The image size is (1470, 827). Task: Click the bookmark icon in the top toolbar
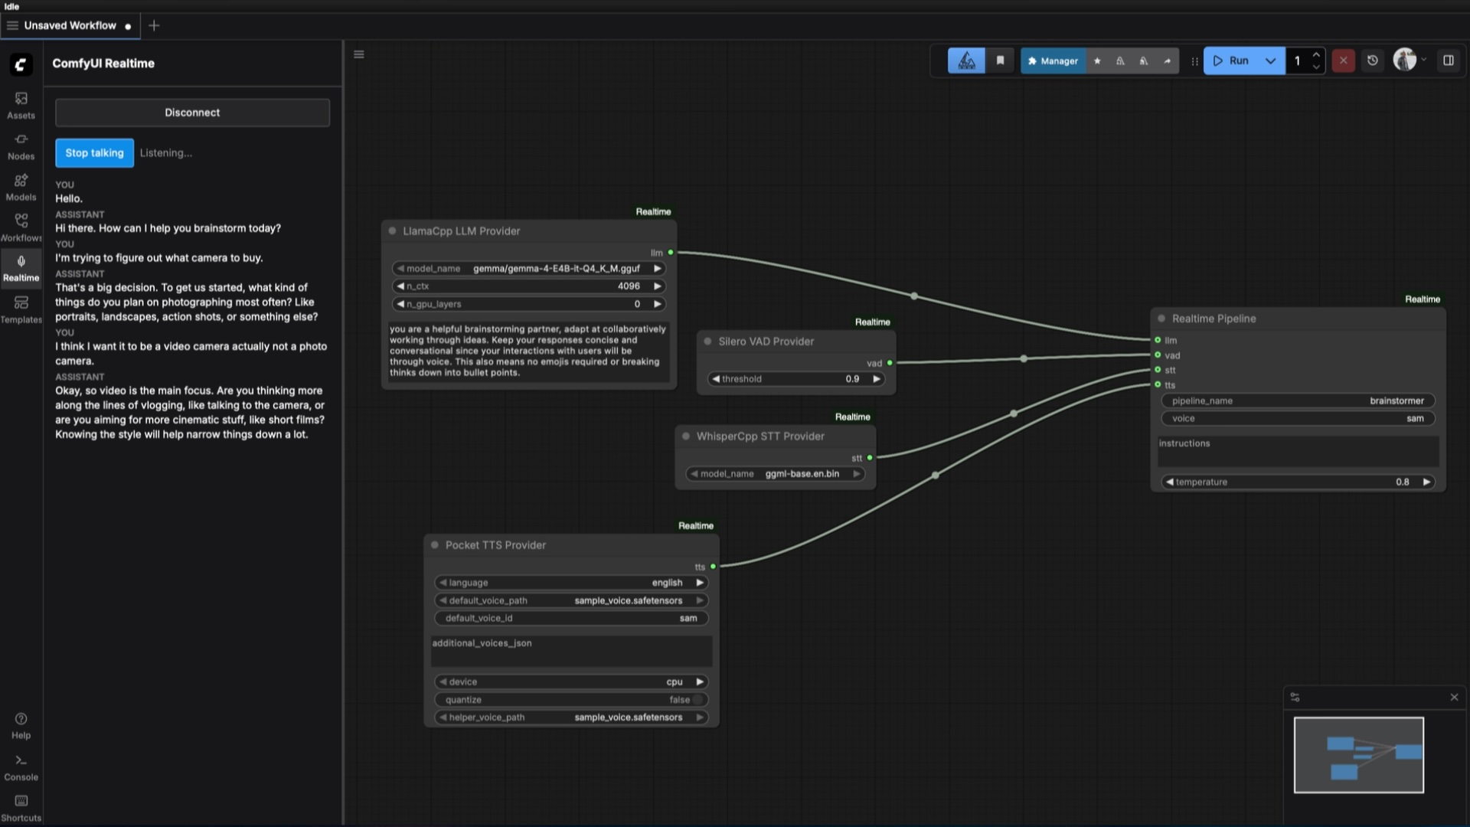coord(1000,60)
